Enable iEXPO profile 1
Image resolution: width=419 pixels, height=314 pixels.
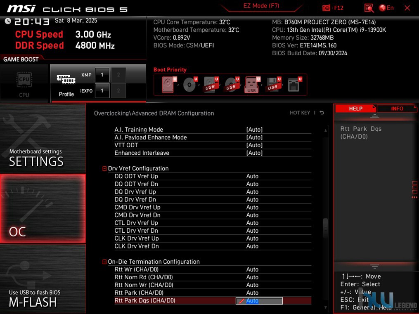[102, 90]
